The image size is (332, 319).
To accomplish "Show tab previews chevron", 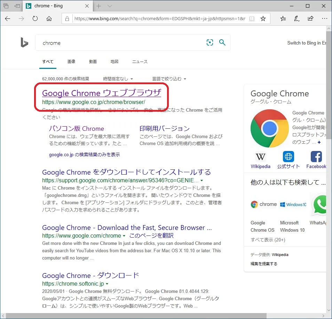I will [110, 6].
